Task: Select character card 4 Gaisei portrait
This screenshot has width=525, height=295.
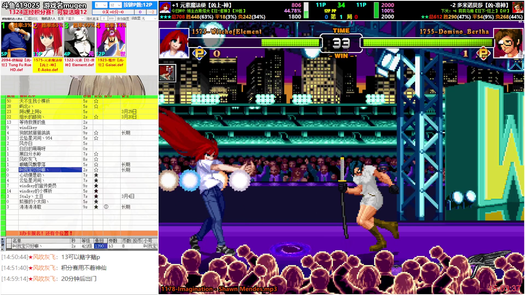Action: [111, 40]
